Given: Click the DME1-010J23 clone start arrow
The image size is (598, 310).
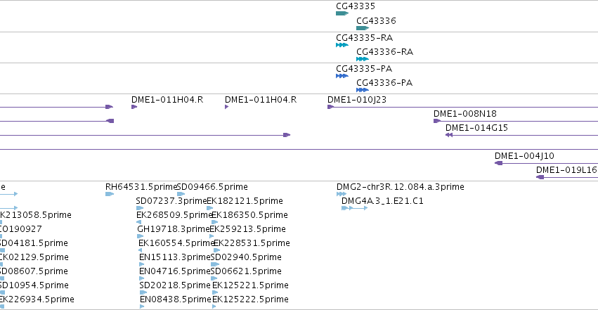Looking at the screenshot, I should (x=331, y=107).
